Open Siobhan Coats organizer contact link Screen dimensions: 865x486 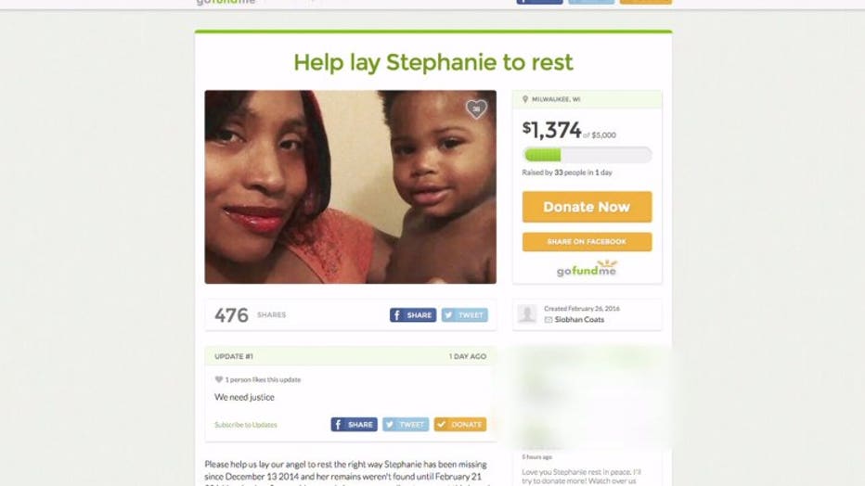click(x=579, y=320)
